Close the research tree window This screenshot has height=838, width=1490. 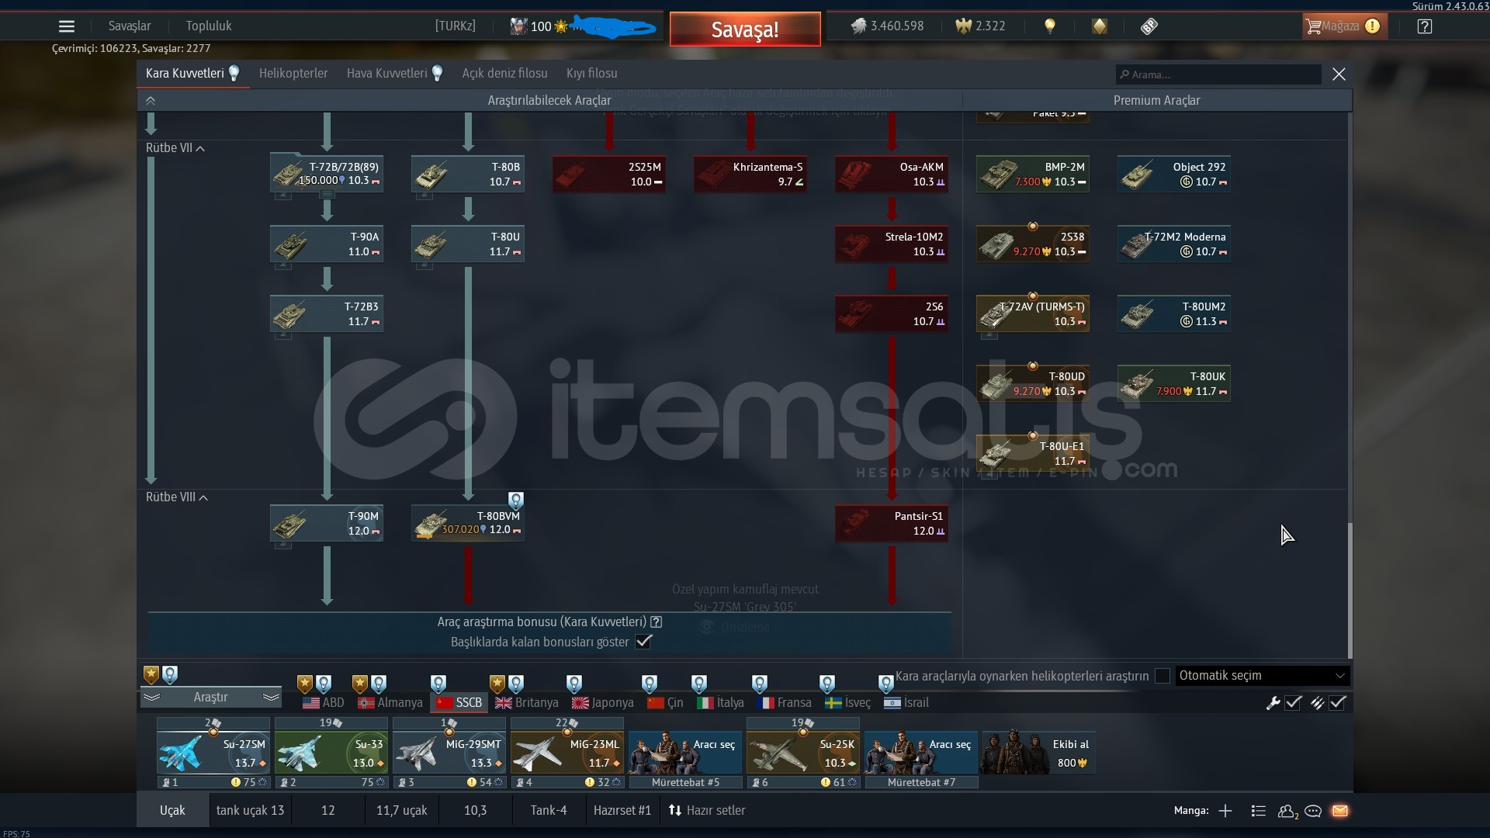pyautogui.click(x=1339, y=74)
